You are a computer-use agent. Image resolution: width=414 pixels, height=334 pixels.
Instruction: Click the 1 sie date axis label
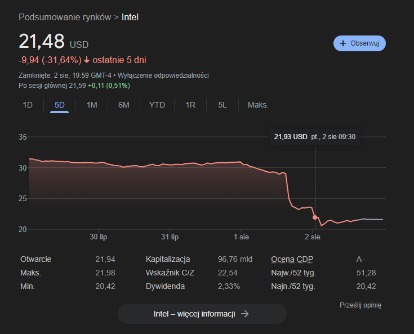[x=241, y=237]
